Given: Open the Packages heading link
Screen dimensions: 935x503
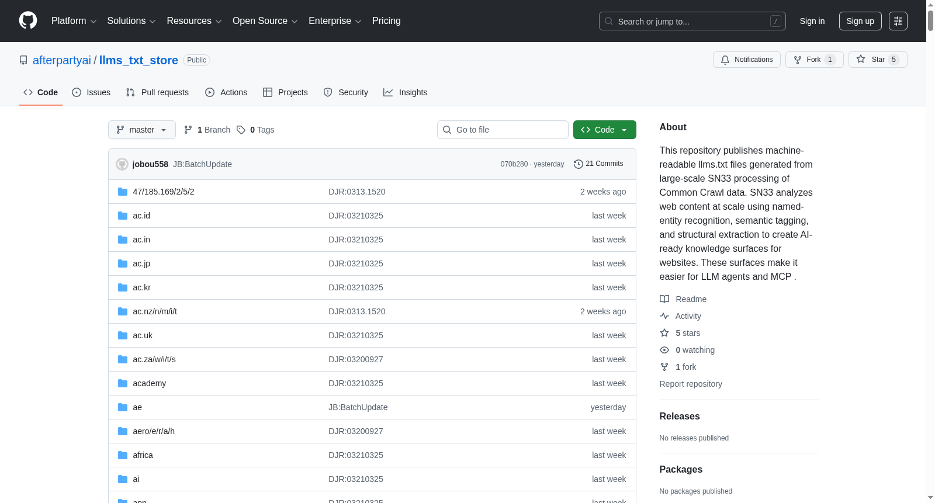Looking at the screenshot, I should click(x=681, y=470).
